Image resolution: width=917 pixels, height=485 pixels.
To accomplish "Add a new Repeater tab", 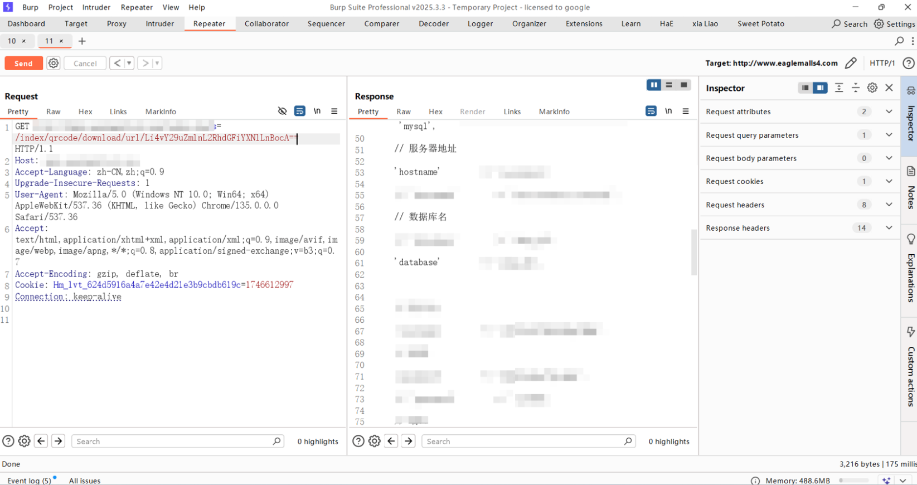I will click(x=82, y=41).
